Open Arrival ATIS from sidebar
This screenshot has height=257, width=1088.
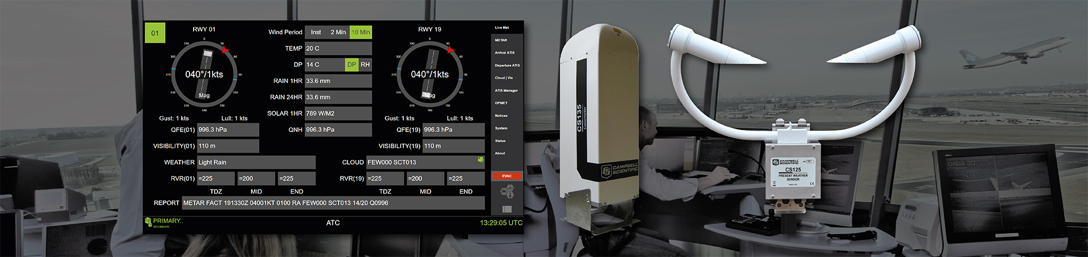504,53
